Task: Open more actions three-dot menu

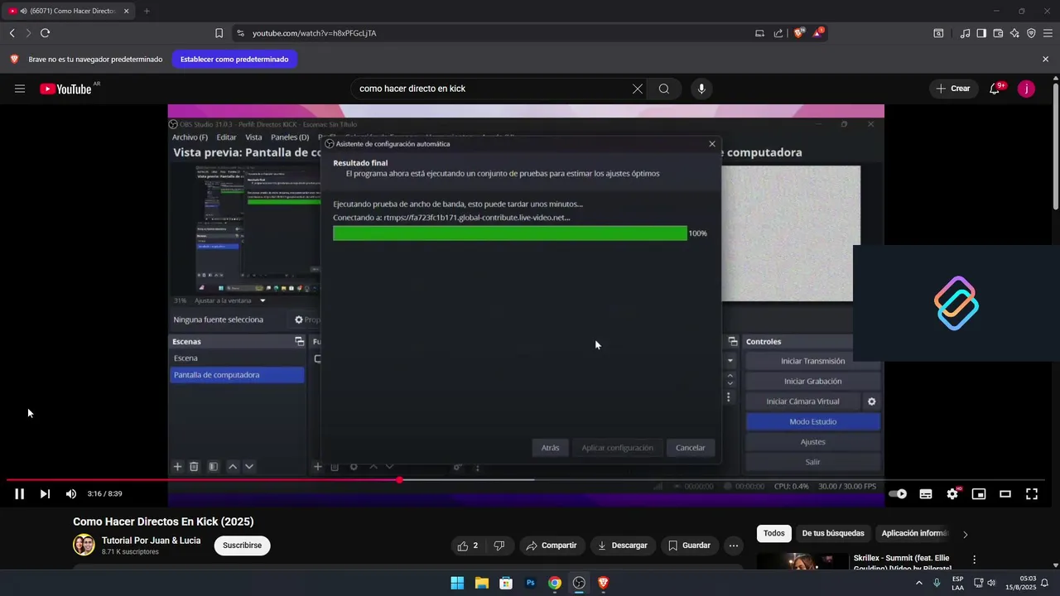Action: pos(733,546)
